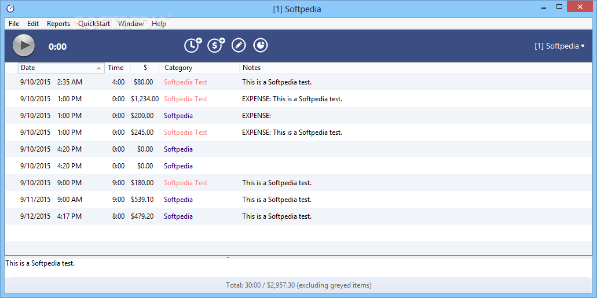Open the QuickStart menu
The width and height of the screenshot is (597, 298).
[x=94, y=24]
